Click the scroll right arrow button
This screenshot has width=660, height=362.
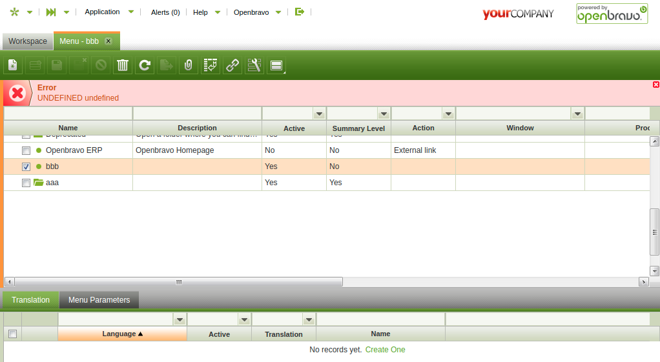(644, 282)
